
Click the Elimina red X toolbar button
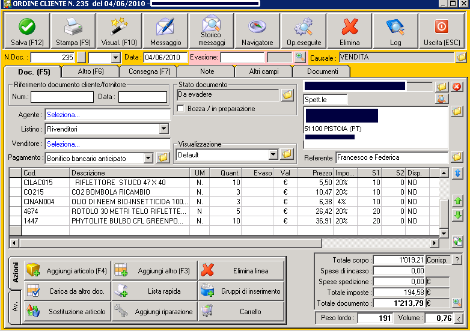coord(350,31)
